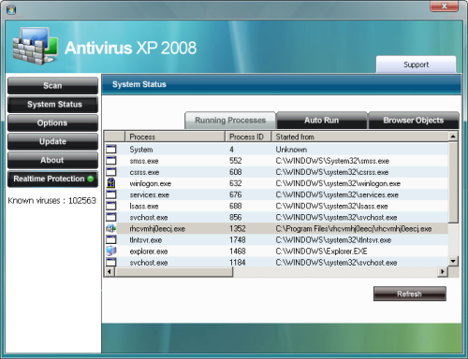This screenshot has width=468, height=359.
Task: Refresh the process list
Action: click(410, 294)
